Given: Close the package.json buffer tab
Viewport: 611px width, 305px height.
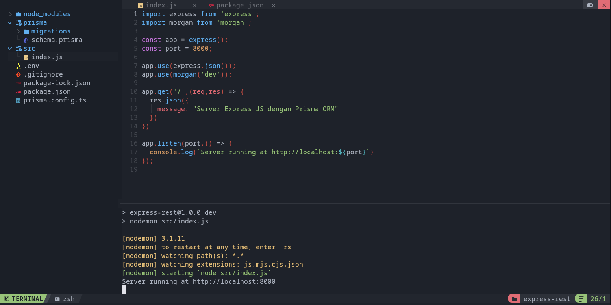Looking at the screenshot, I should pyautogui.click(x=273, y=5).
